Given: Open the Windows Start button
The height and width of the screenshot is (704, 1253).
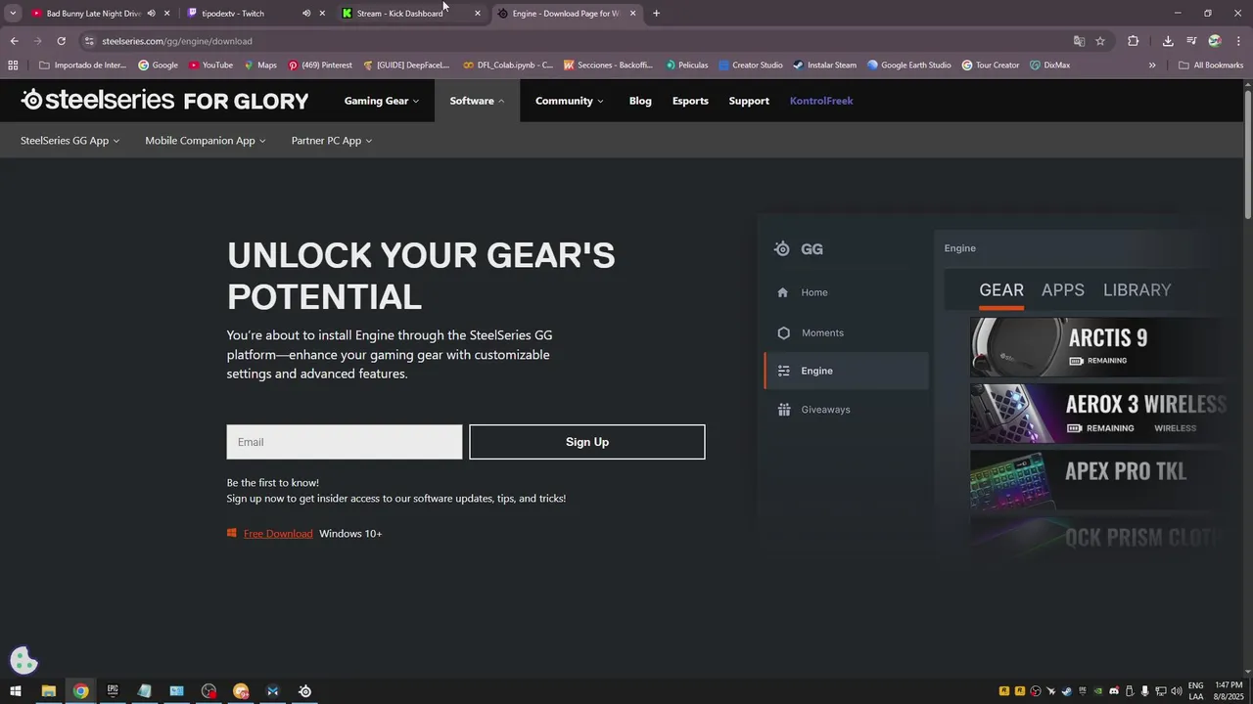Looking at the screenshot, I should pyautogui.click(x=15, y=691).
